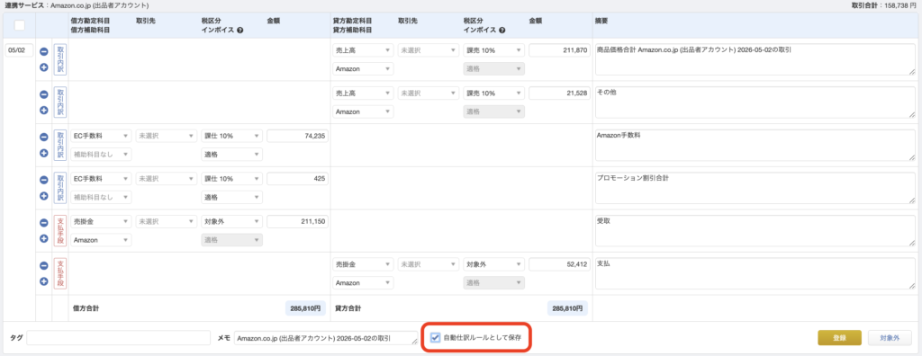
Task: Click the 取引内訳 tag on the Amazon手数料 row
Action: coord(60,145)
